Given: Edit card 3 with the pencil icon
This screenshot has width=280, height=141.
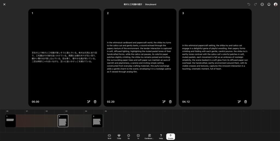Looking at the screenshot, I should 239,102.
